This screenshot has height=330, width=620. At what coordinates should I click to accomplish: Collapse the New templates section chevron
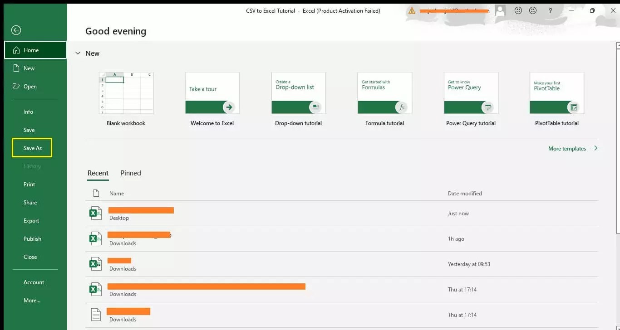pyautogui.click(x=78, y=53)
